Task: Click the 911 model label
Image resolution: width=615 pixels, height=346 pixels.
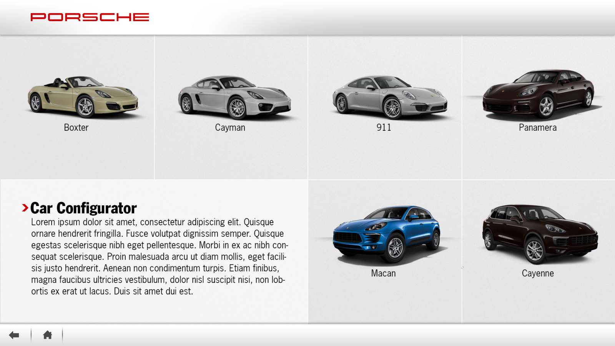Action: pyautogui.click(x=384, y=128)
